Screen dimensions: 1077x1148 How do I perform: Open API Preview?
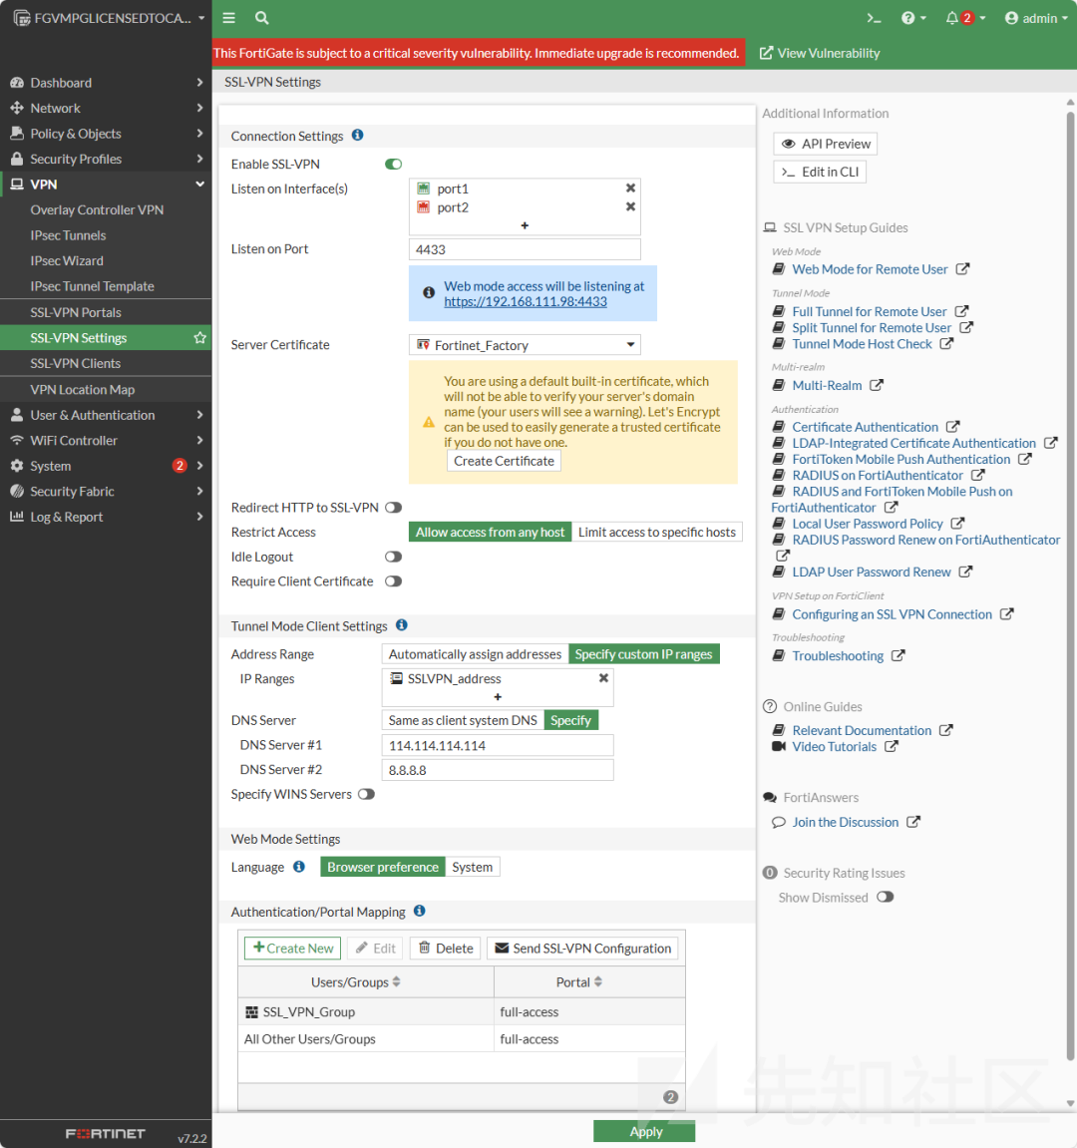825,144
